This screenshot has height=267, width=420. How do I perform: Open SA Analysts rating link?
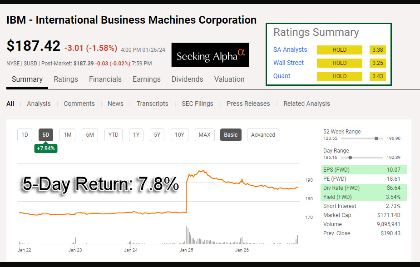[x=290, y=49]
